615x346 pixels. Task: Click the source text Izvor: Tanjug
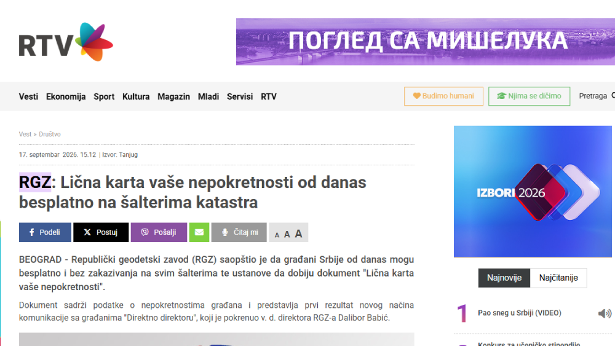pos(120,155)
